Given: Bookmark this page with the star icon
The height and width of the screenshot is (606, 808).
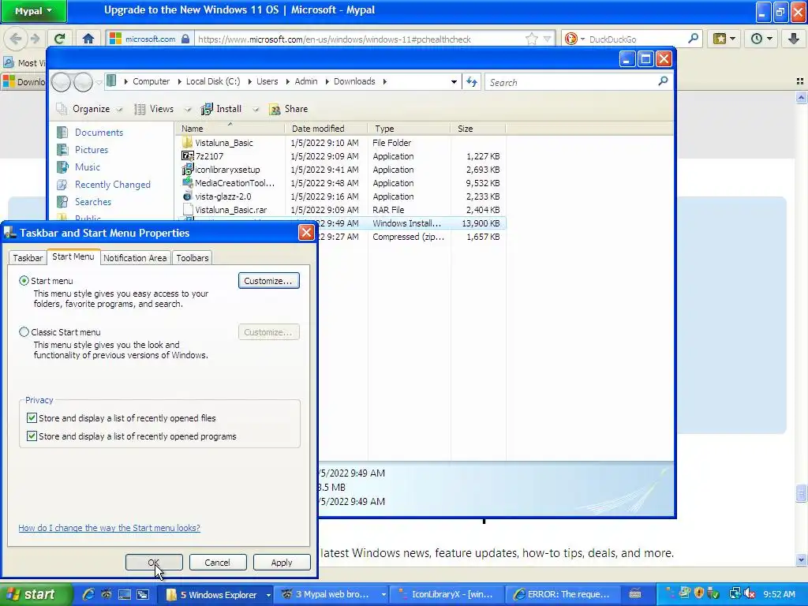Looking at the screenshot, I should (x=532, y=39).
